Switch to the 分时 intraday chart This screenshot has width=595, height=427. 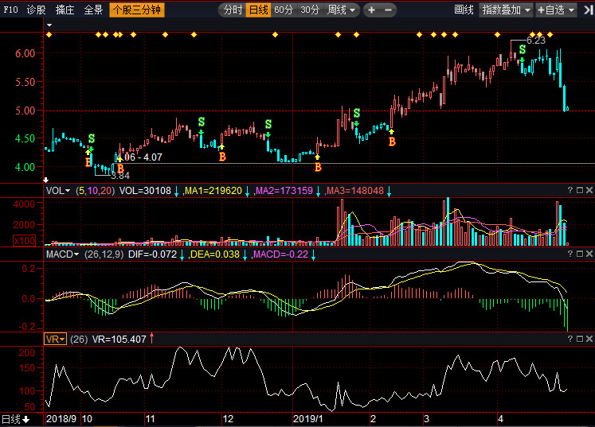(233, 10)
